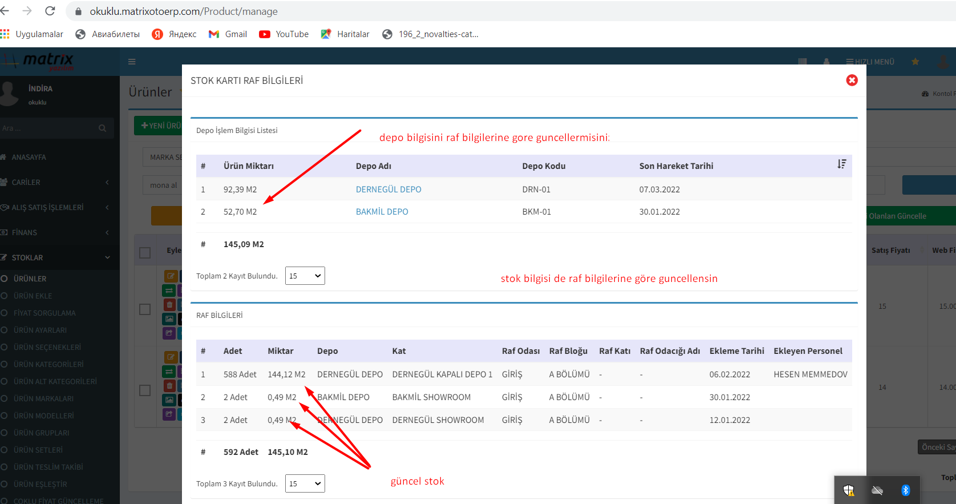This screenshot has height=504, width=956.
Task: Close the Stok Kartı Raf Bilgileri dialog
Action: 852,80
